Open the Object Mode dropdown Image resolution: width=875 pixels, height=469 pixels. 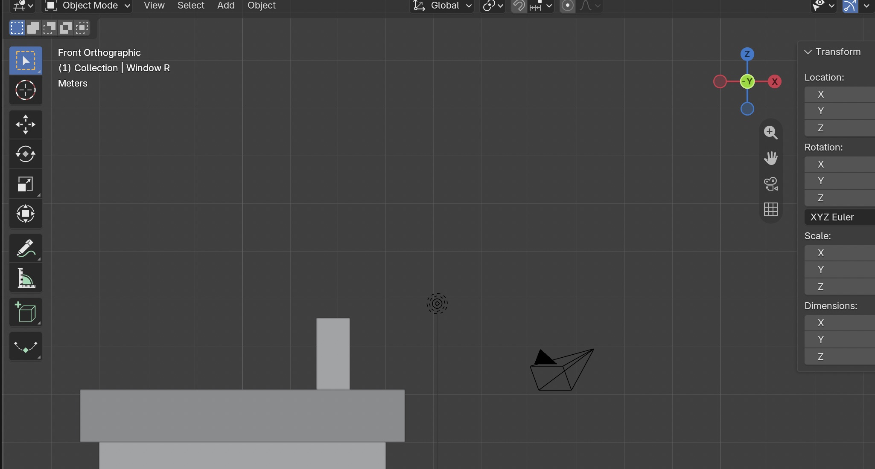point(87,6)
